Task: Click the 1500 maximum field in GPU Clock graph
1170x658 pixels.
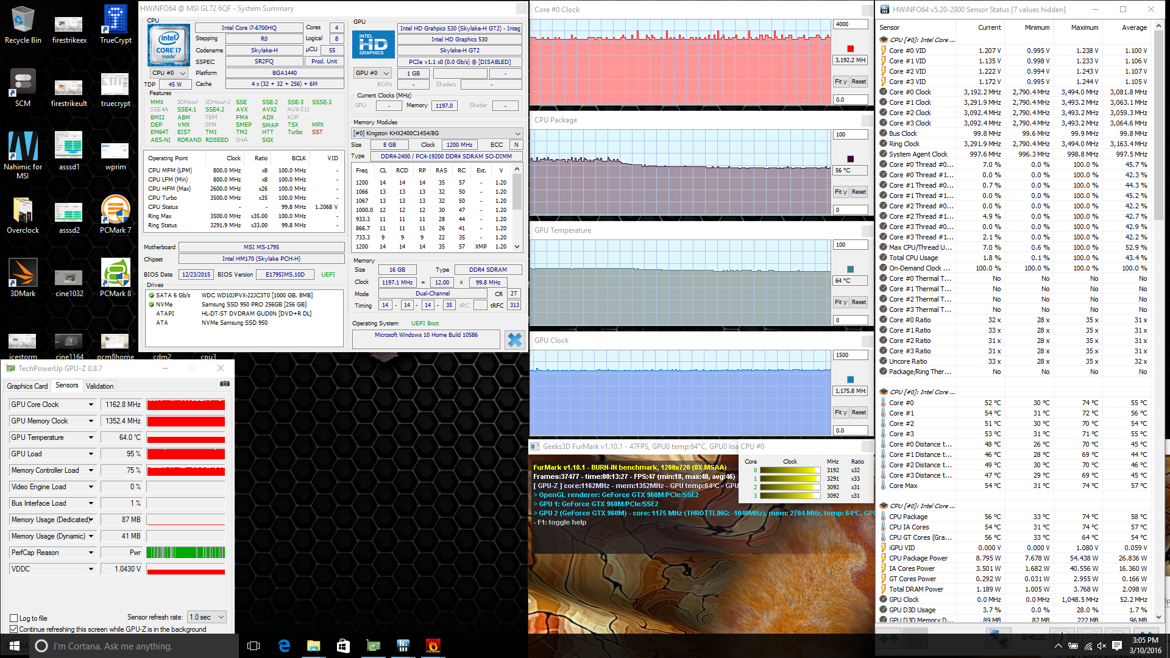Action: click(x=850, y=355)
